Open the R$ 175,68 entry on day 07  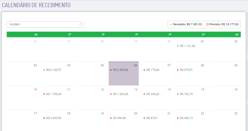click(x=153, y=70)
